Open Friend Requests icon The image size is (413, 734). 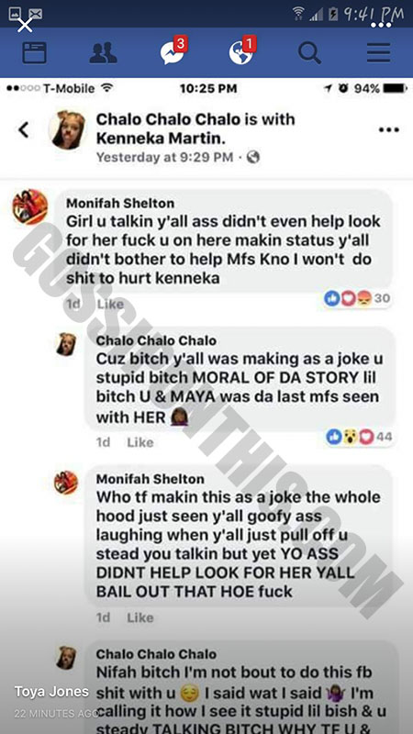(x=103, y=52)
